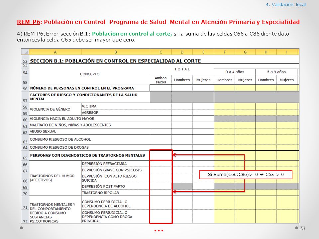Click 'CONSUMO RIESGOSO DE ALCOHOL' cell
This screenshot has height=239, width=319.
pos(89,139)
